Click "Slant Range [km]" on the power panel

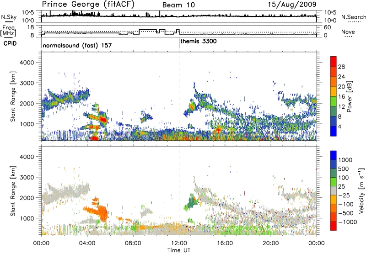pos(13,96)
